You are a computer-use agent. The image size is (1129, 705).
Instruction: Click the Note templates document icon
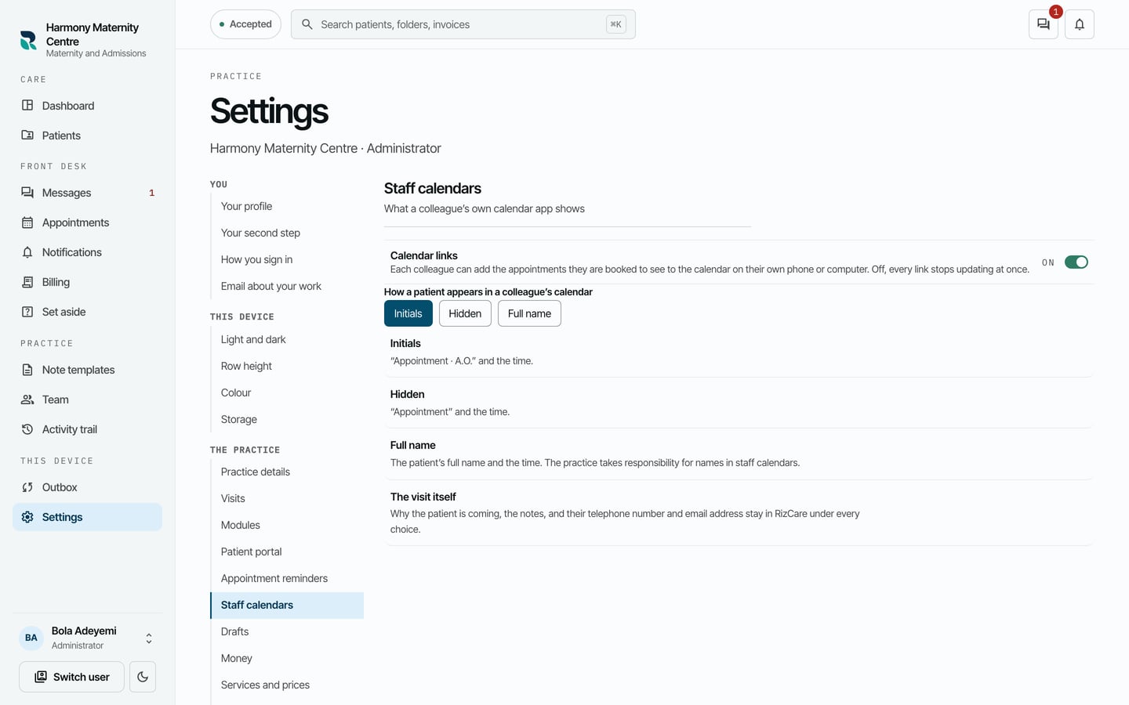[27, 370]
